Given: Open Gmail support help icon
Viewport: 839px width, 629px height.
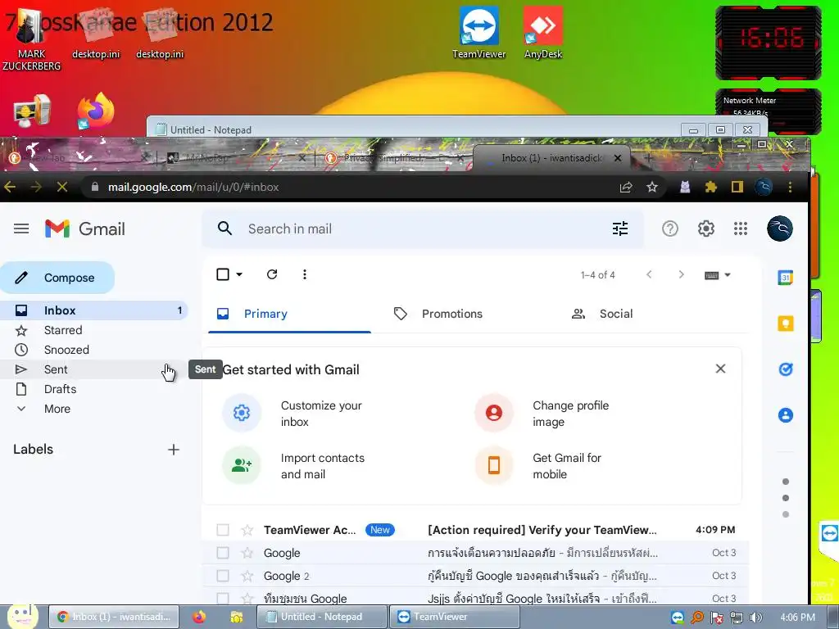Looking at the screenshot, I should (x=670, y=229).
